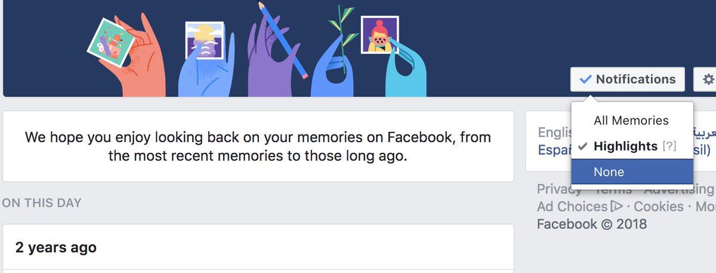Click the [?] help icon beside Highlights
This screenshot has width=716, height=273.
click(669, 146)
